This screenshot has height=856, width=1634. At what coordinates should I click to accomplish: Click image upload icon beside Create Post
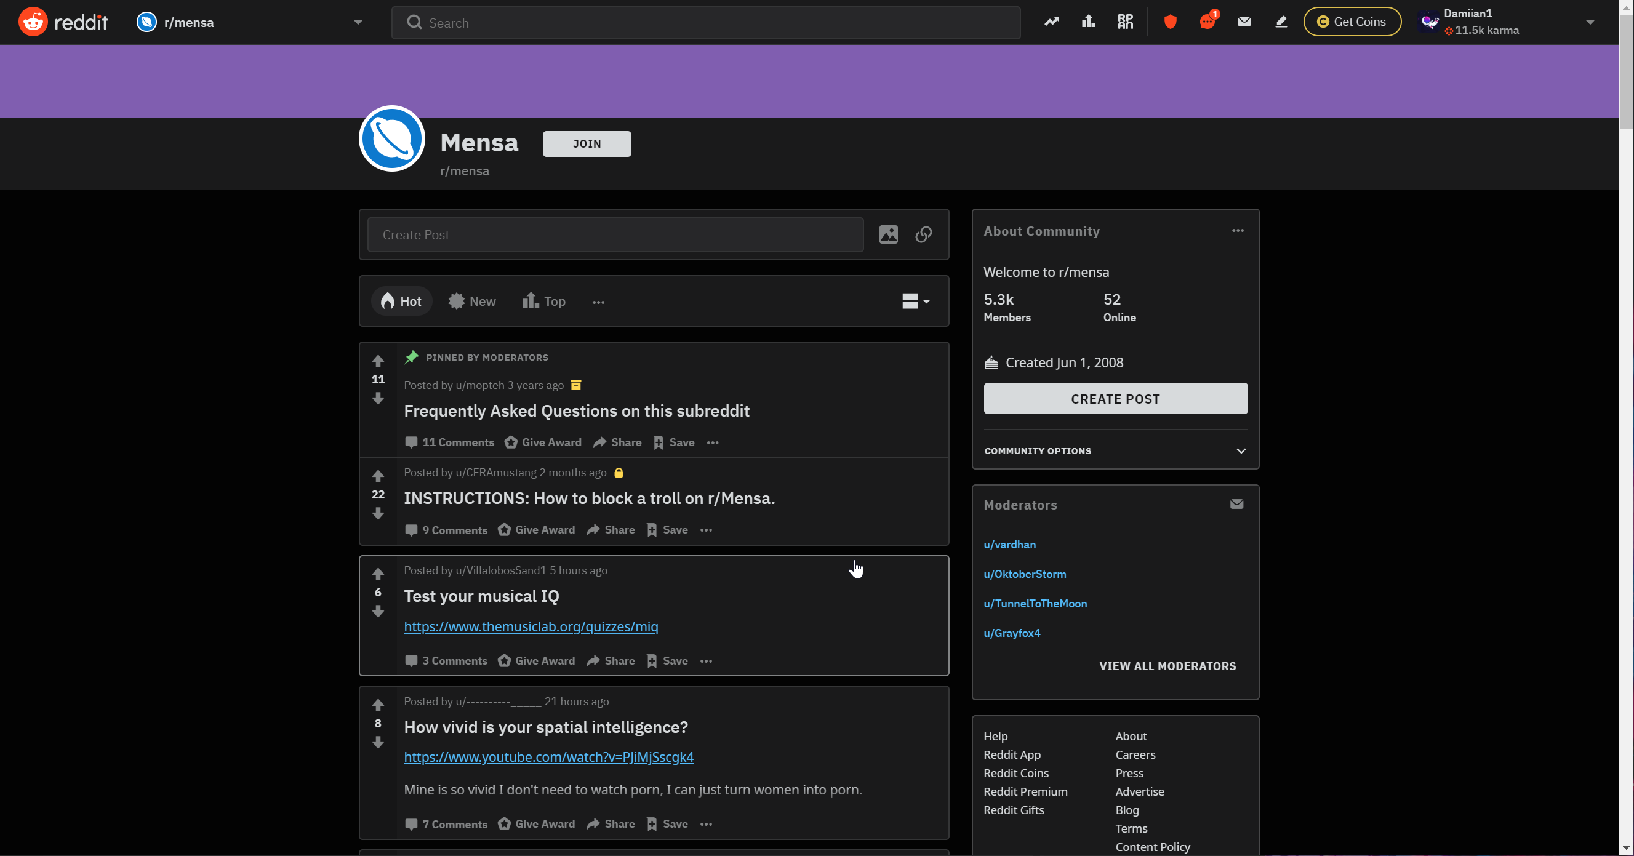coord(888,234)
